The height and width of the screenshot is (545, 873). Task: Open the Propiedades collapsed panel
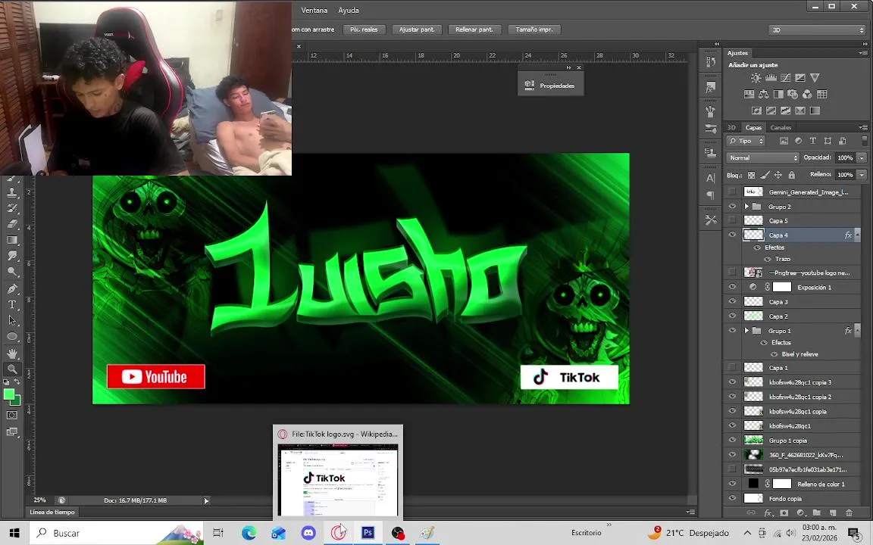[550, 86]
